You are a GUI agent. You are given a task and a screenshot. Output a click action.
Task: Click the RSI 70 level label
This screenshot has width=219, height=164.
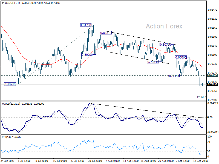click(x=209, y=142)
